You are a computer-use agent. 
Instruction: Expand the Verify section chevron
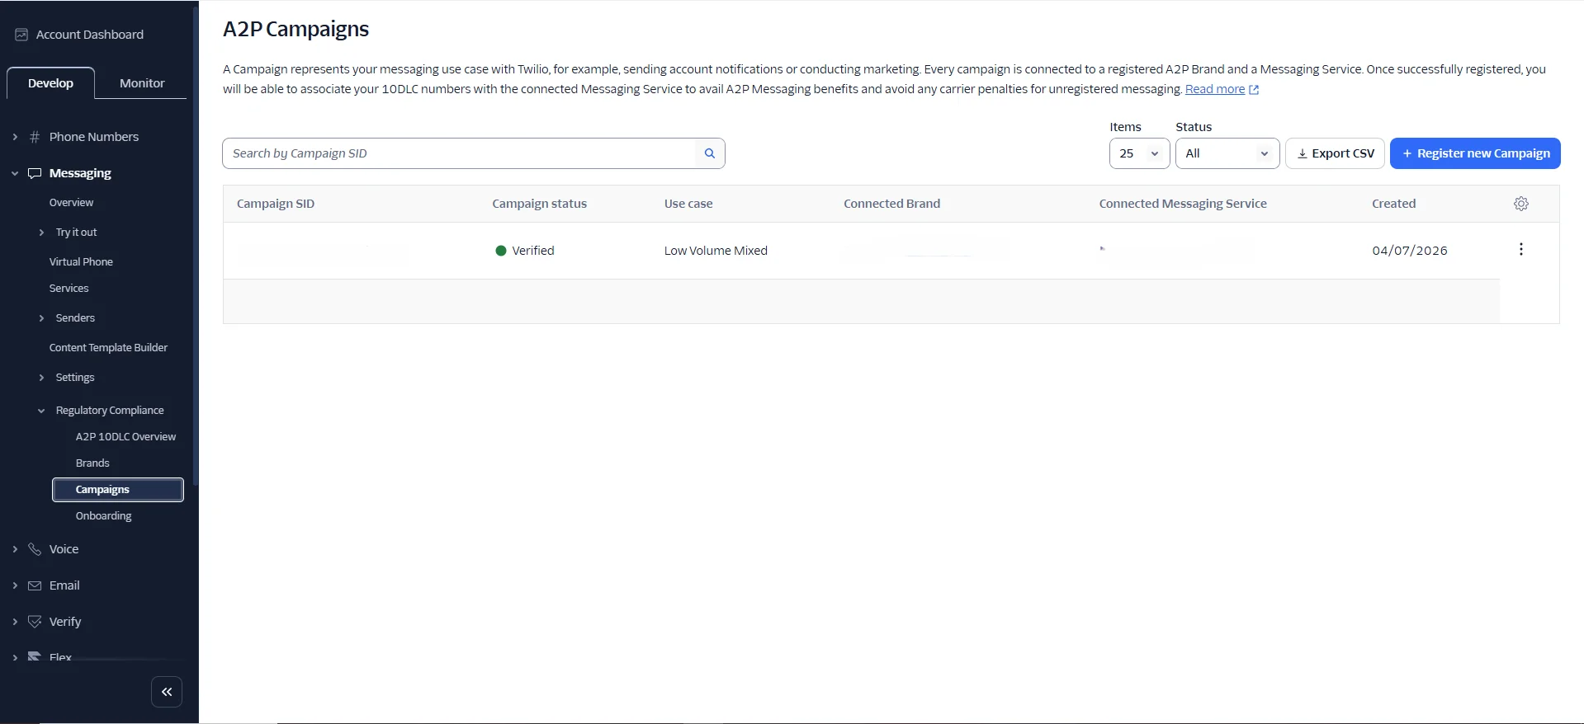pyautogui.click(x=15, y=622)
